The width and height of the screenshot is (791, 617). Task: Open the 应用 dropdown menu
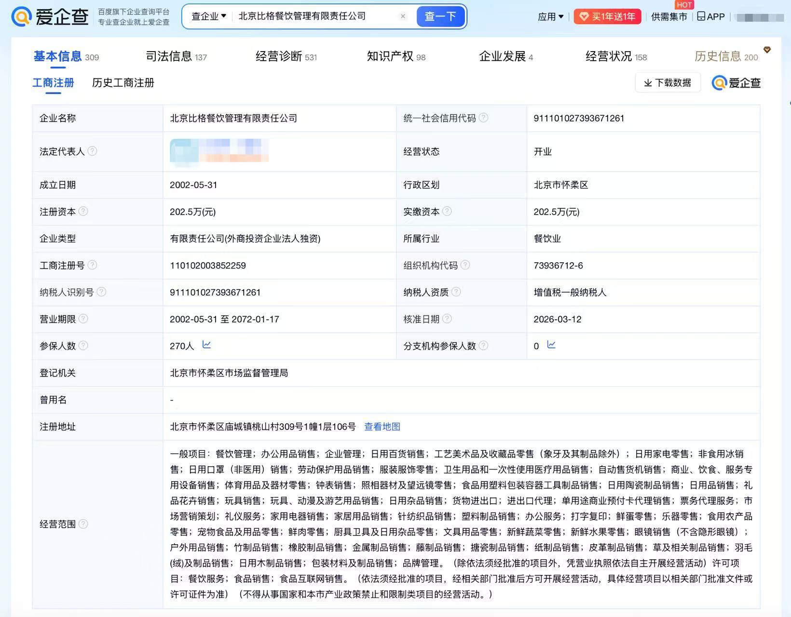(x=551, y=17)
